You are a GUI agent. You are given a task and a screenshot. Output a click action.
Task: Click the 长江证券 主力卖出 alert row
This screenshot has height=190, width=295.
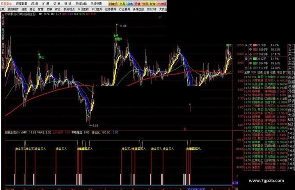click(x=266, y=84)
